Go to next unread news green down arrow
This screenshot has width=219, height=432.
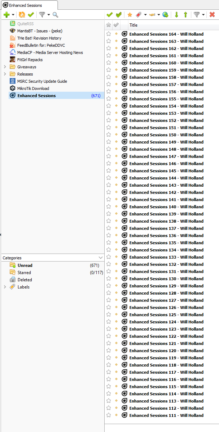pos(176,15)
